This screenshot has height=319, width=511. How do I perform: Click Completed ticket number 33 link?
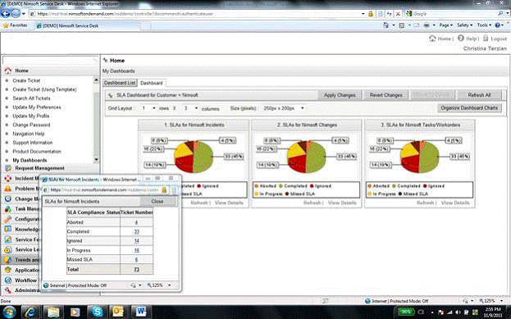[136, 231]
